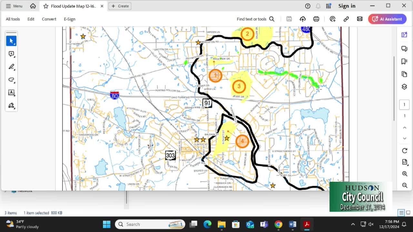
Task: Open Acrobat from the taskbar
Action: point(307,224)
